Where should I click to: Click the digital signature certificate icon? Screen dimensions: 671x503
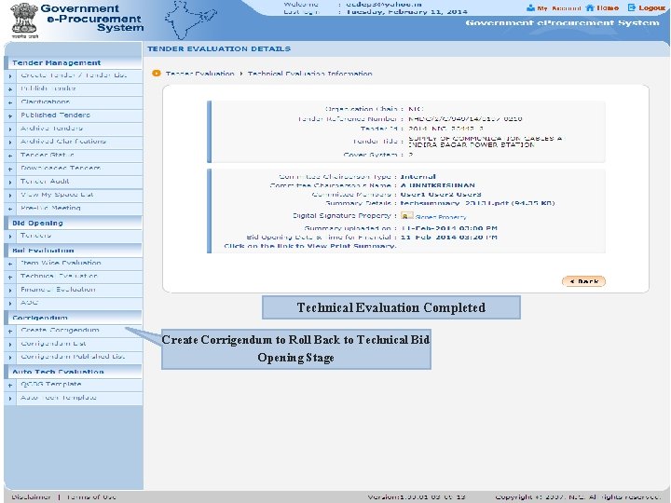406,215
